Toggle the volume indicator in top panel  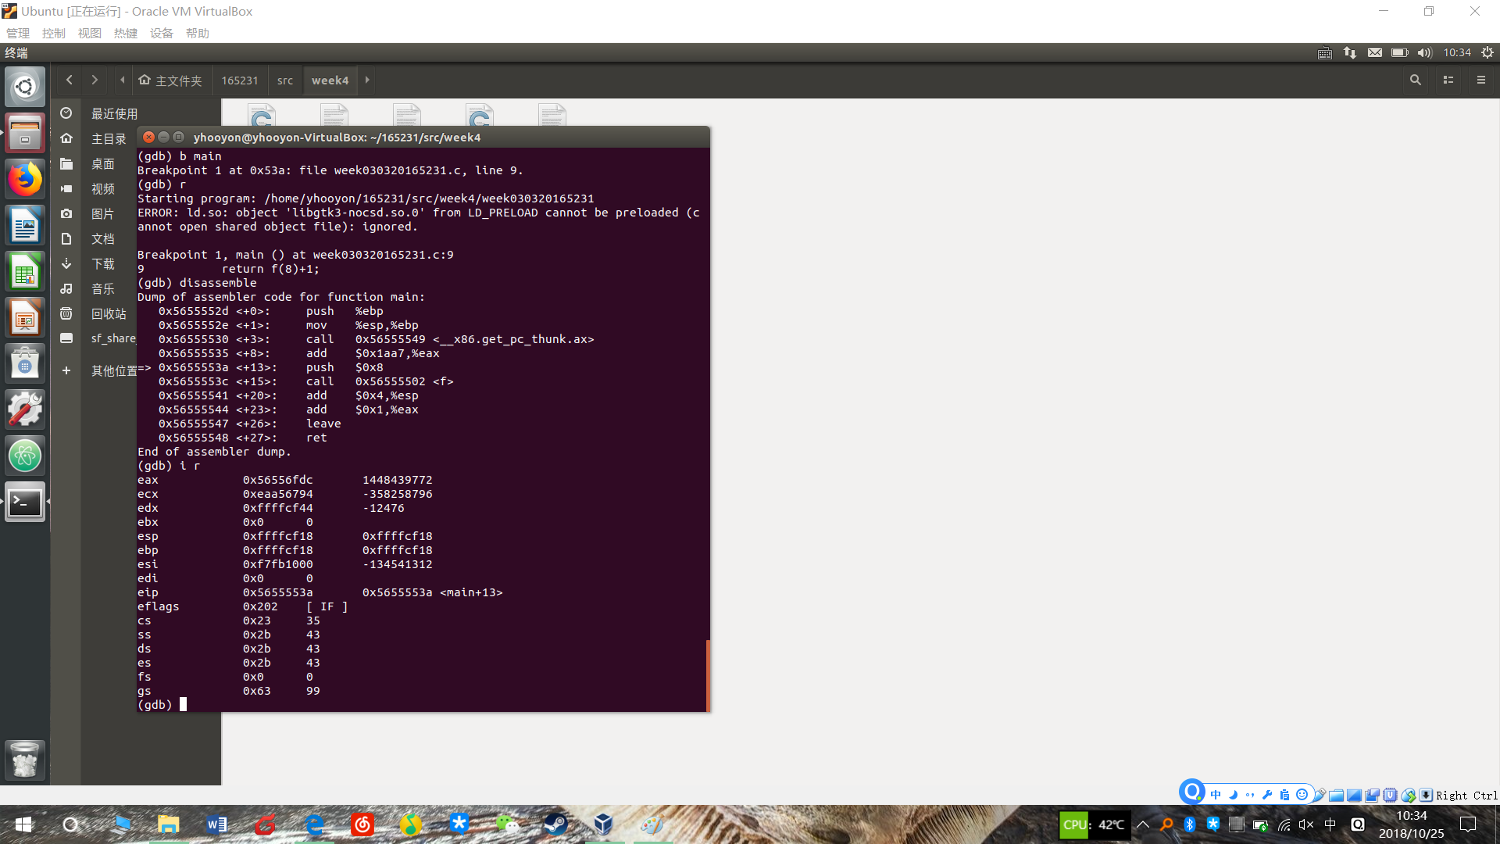coord(1424,52)
